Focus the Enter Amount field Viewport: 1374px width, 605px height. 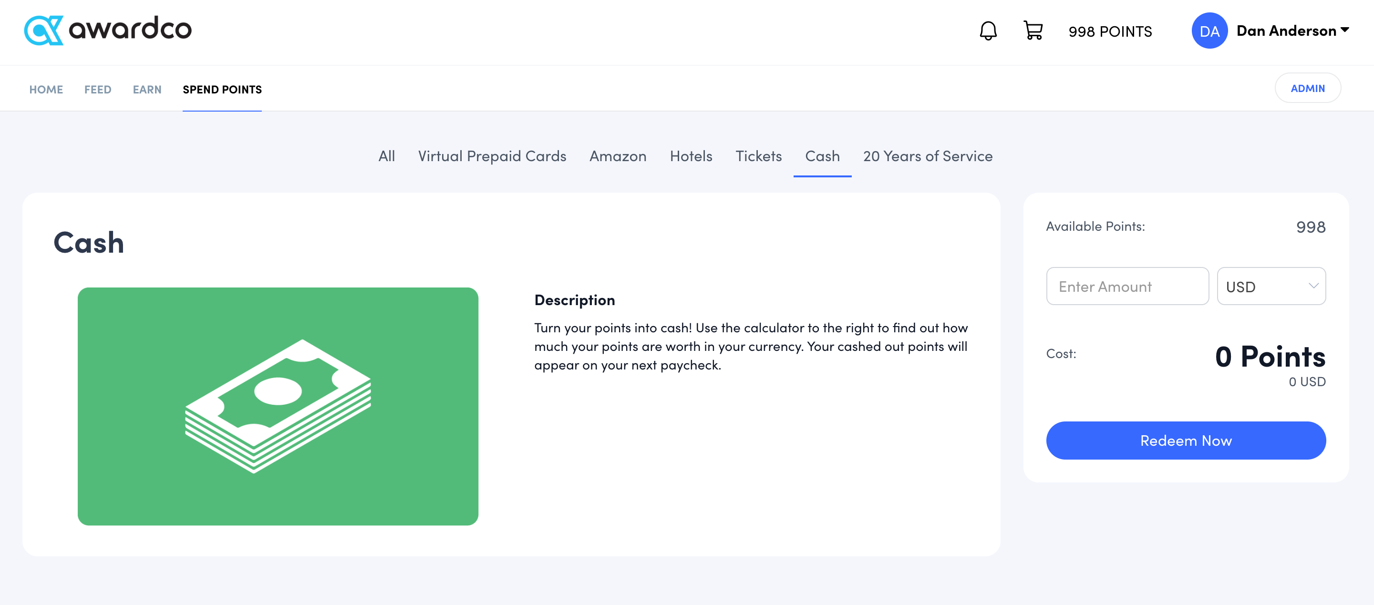coord(1127,287)
